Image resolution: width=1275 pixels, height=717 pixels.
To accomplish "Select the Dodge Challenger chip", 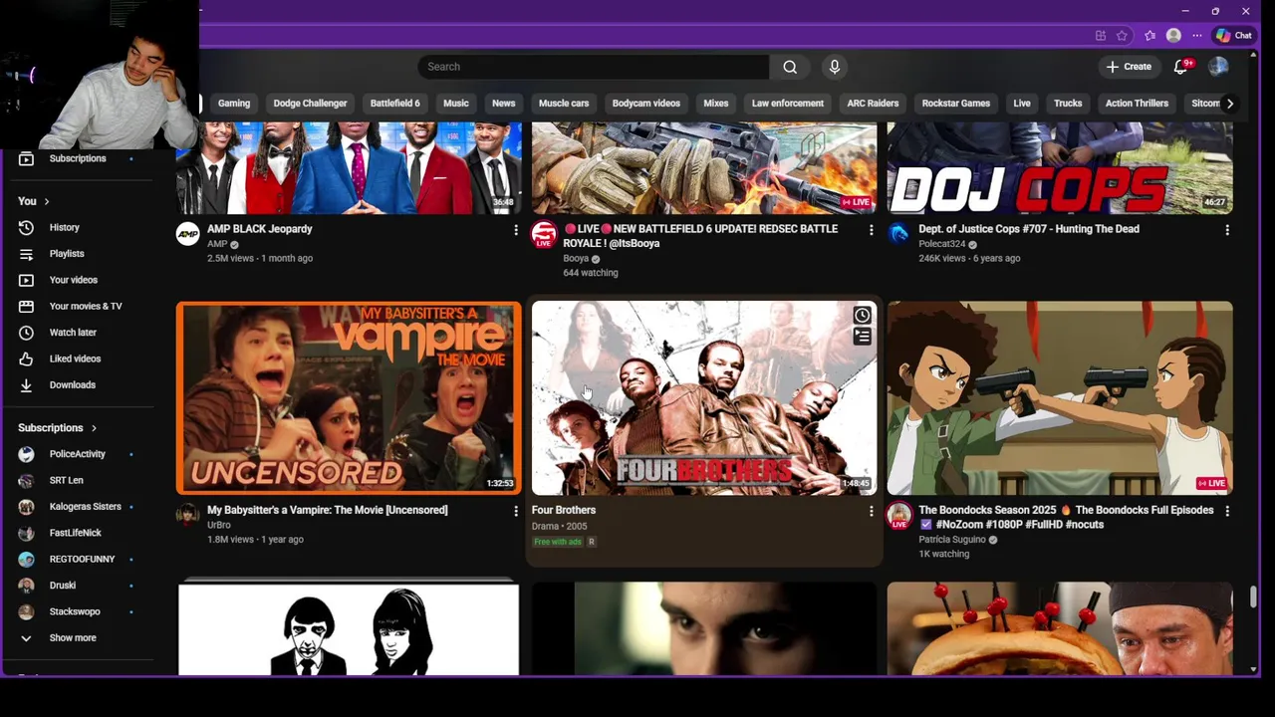I will click(310, 104).
